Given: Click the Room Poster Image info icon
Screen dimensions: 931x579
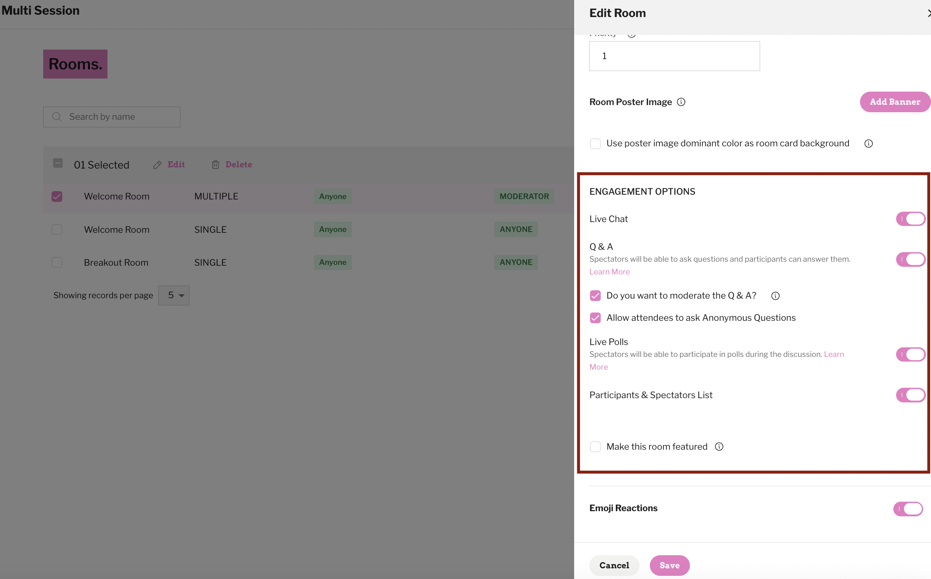Looking at the screenshot, I should (x=681, y=102).
